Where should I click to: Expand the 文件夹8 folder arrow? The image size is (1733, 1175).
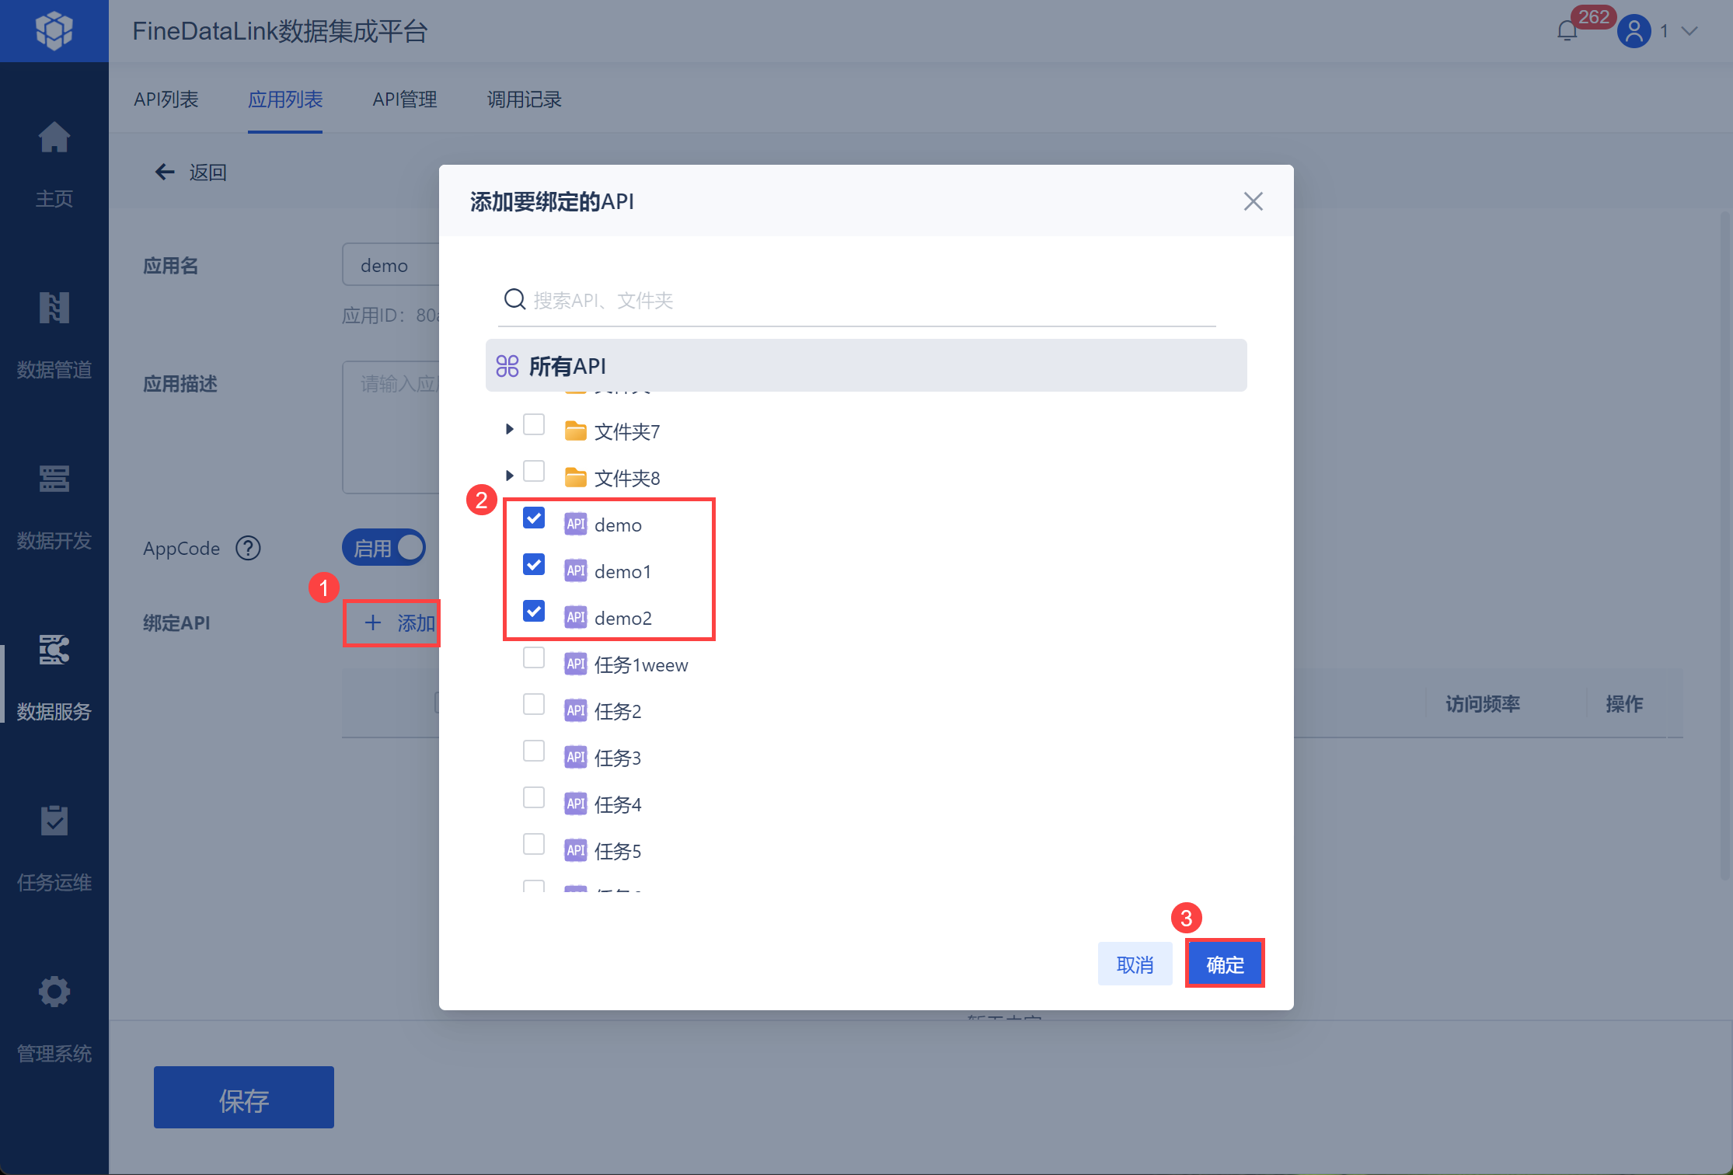click(510, 476)
